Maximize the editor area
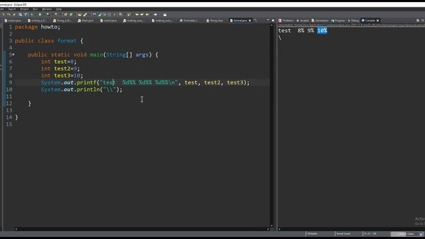The width and height of the screenshot is (425, 239). 273,21
